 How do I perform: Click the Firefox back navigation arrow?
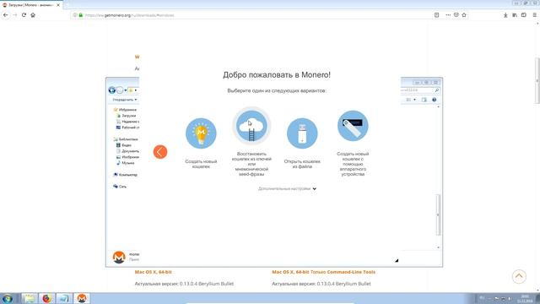point(6,15)
